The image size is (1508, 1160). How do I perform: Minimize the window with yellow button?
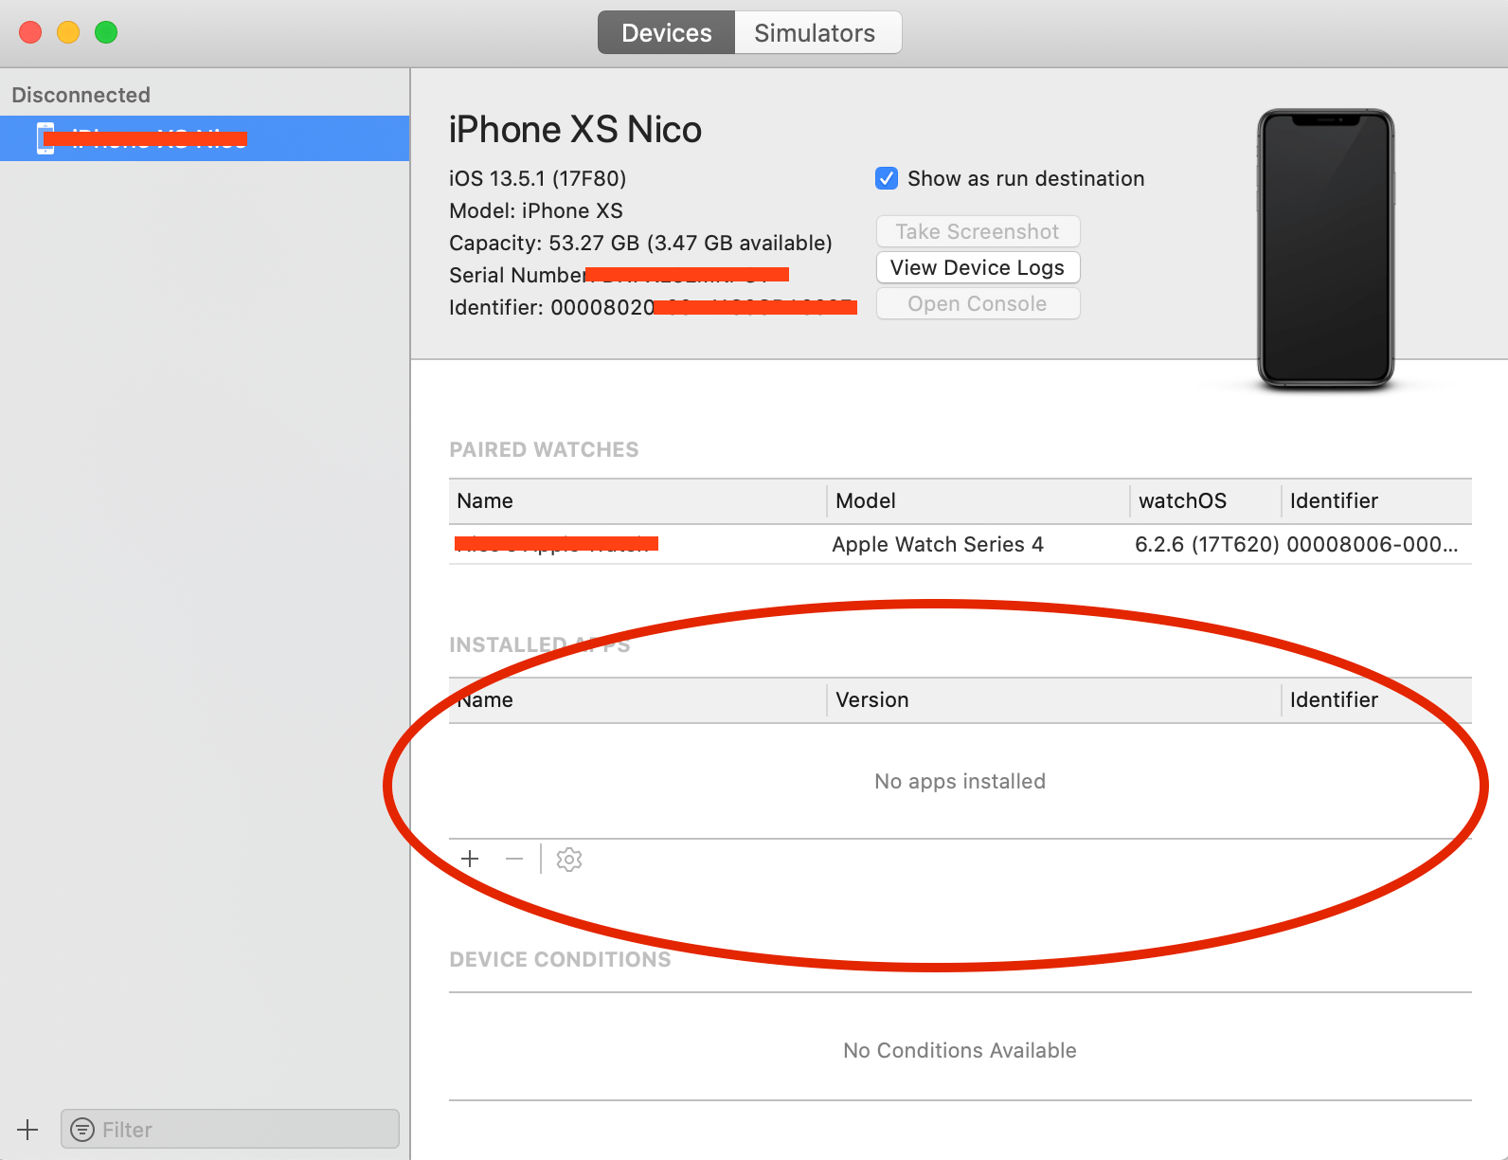tap(68, 32)
